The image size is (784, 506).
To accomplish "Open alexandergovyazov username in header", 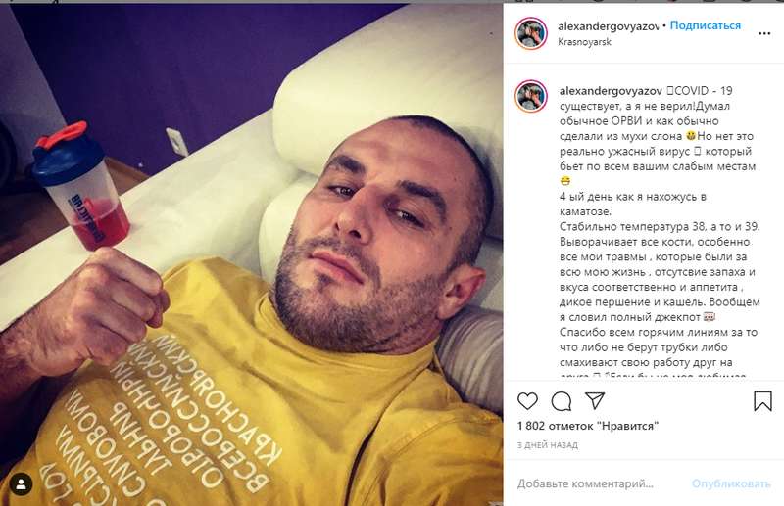I will point(608,26).
